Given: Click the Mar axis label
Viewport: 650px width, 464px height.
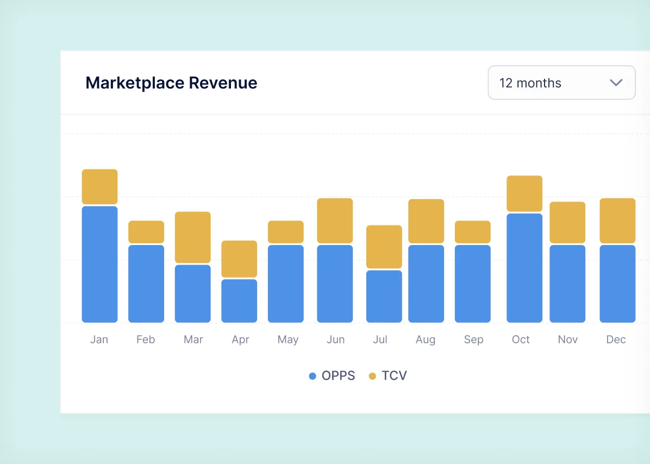Looking at the screenshot, I should tap(193, 340).
